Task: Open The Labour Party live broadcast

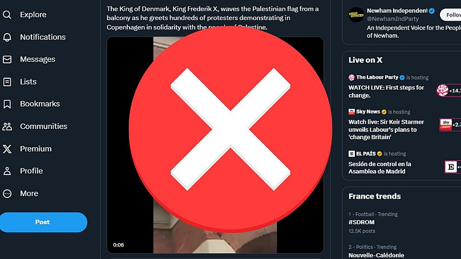Action: pos(386,91)
